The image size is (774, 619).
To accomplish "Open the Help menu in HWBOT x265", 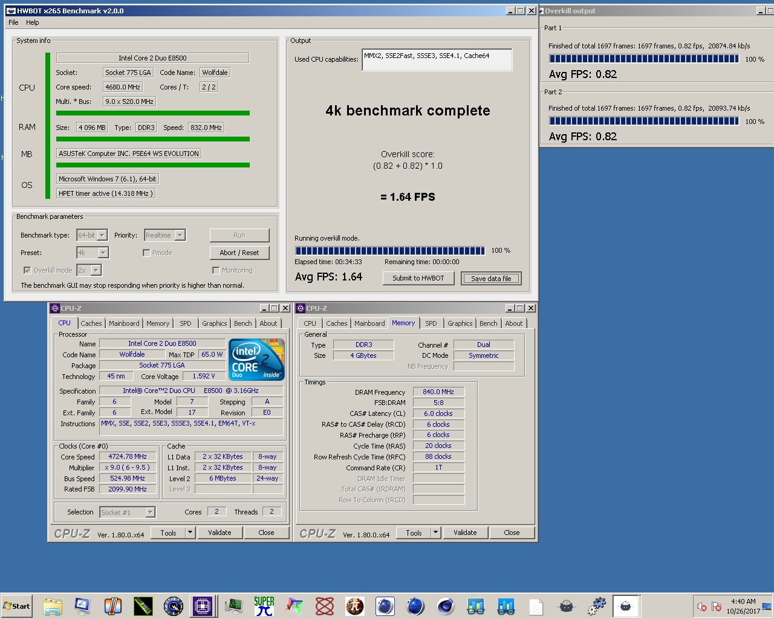I will [x=33, y=22].
